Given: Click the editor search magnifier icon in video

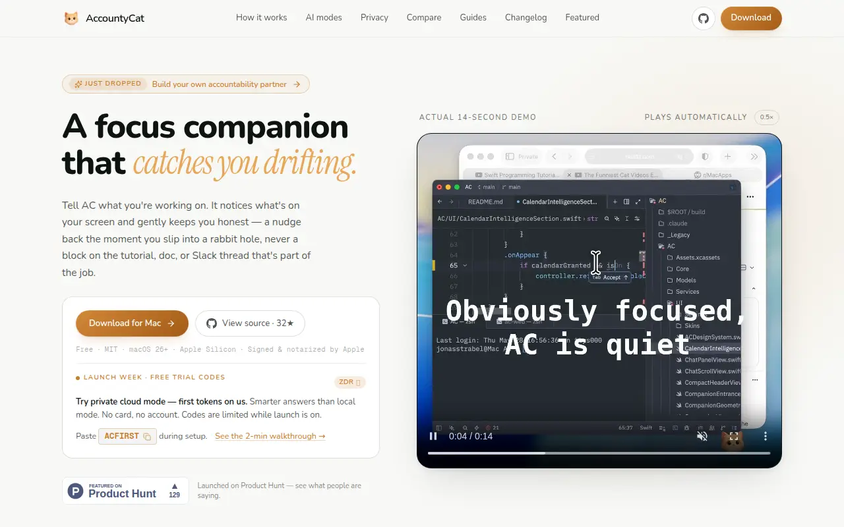Looking at the screenshot, I should [606, 218].
